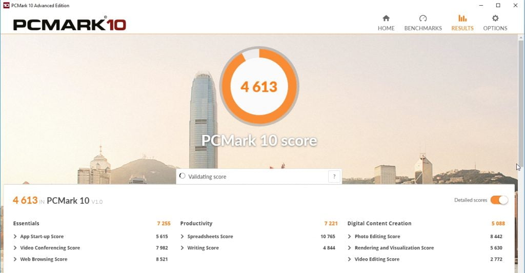Click the 4 613 score circle
Viewport: 525px width, 273px height.
(x=259, y=86)
